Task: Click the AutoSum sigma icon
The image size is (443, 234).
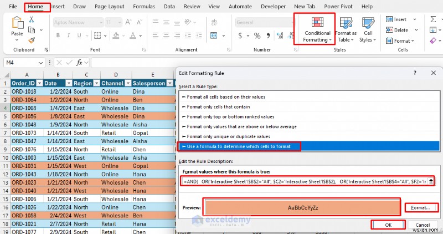Action: 433,19
